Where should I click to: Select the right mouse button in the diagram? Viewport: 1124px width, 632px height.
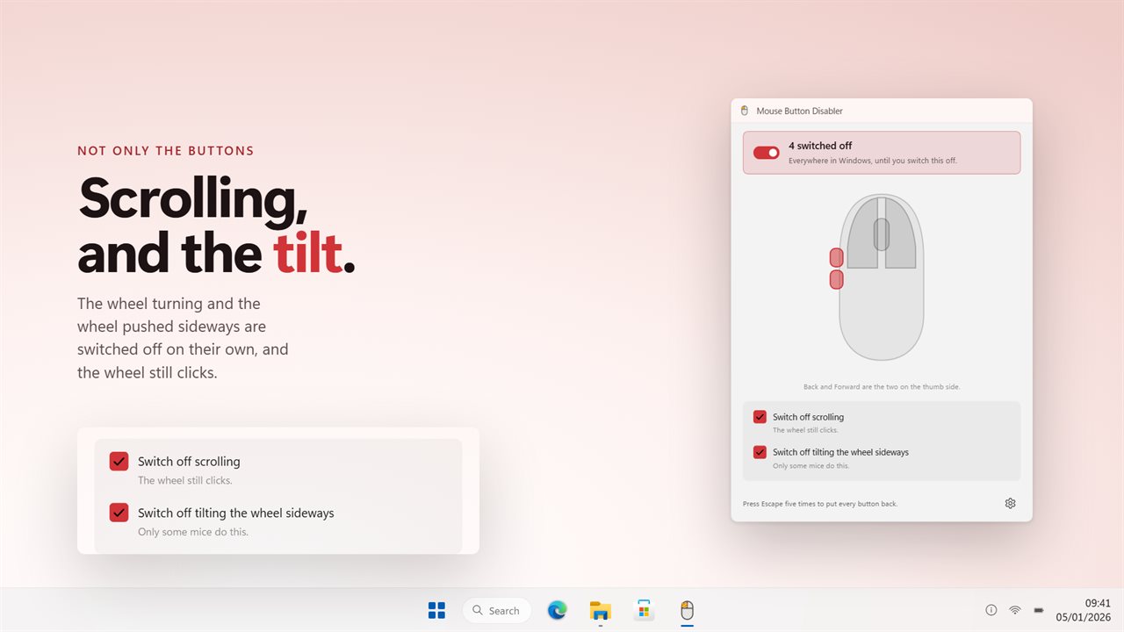902,233
